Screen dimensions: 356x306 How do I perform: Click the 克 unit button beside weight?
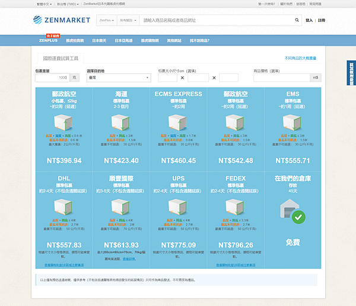coord(75,78)
